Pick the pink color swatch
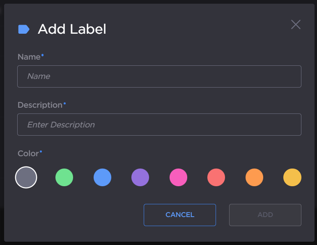Screen dimensions: 317x245 click(x=178, y=178)
